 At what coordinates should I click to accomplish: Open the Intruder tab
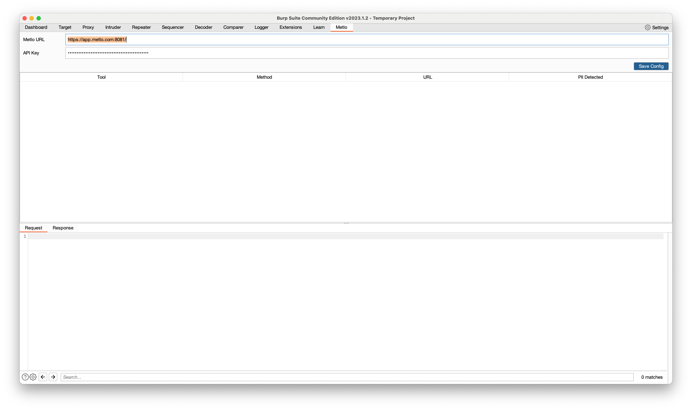coord(113,27)
